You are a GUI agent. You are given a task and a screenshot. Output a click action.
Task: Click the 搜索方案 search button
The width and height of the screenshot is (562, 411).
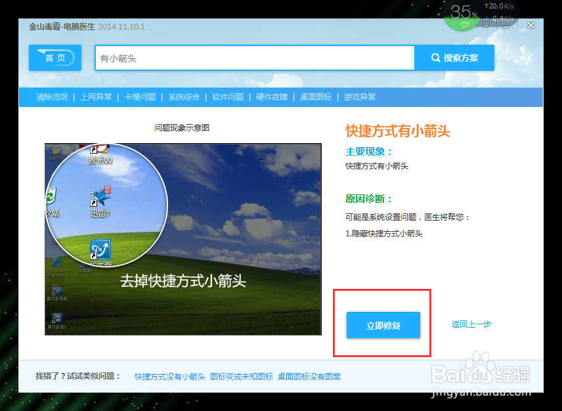point(454,58)
